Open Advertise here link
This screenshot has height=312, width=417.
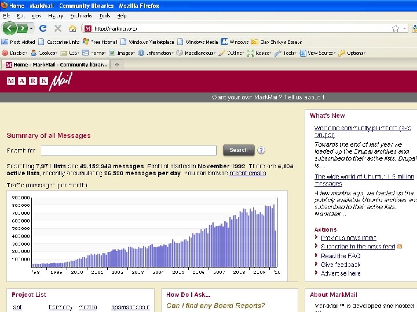[341, 273]
